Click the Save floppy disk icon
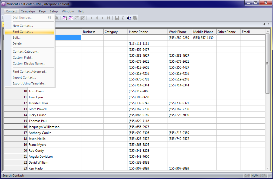 (117, 18)
